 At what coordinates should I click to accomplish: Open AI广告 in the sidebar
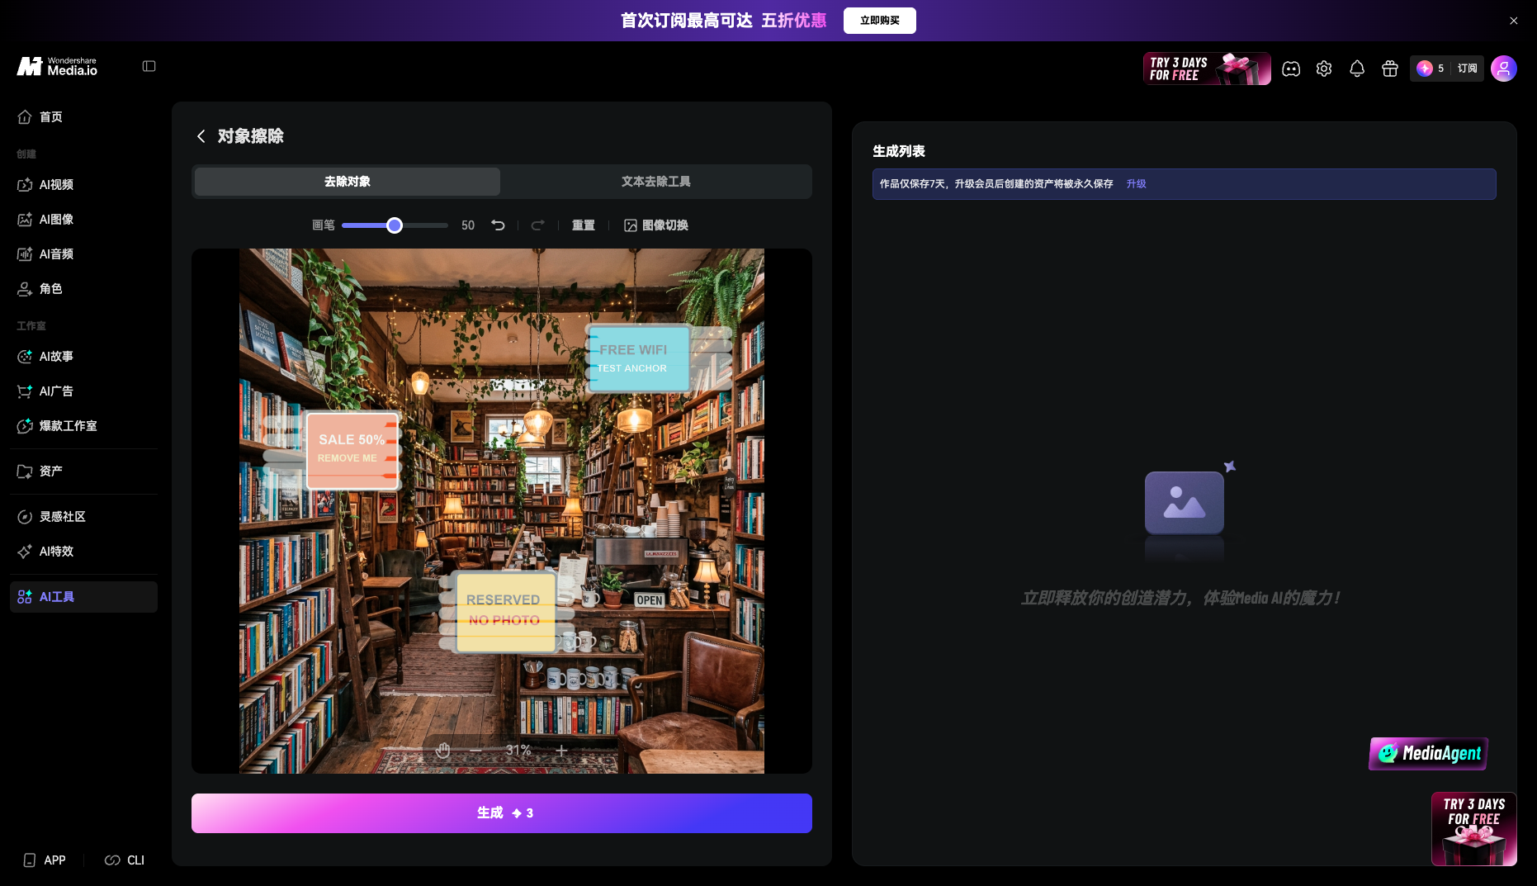[x=83, y=391]
